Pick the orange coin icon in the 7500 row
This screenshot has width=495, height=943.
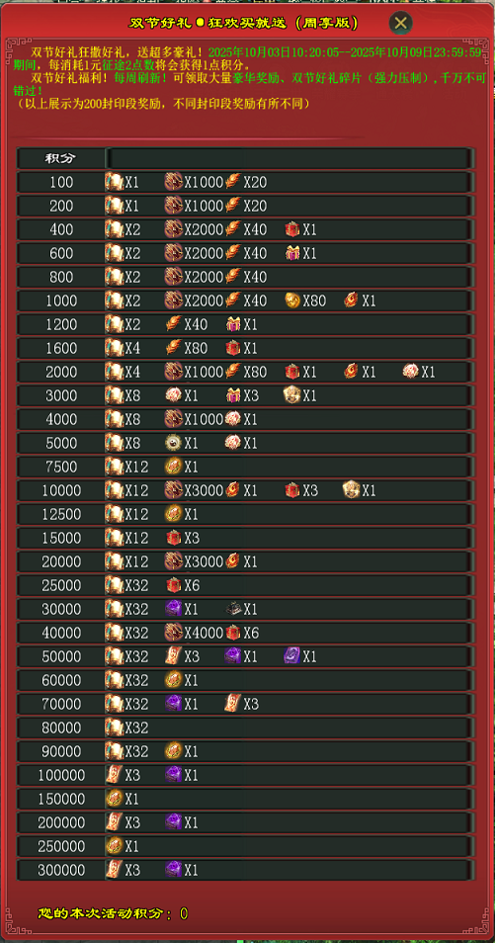174,467
